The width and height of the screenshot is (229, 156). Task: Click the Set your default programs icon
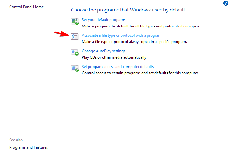click(x=75, y=21)
